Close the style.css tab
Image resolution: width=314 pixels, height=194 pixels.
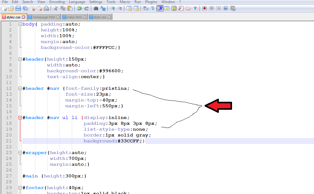[x=109, y=17]
